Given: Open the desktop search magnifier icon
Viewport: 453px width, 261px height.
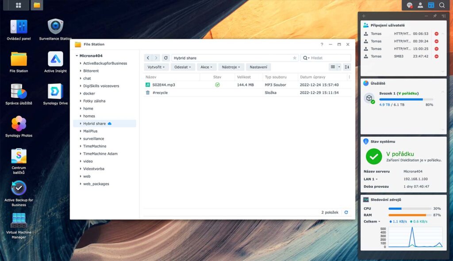Looking at the screenshot, I should coord(442,5).
